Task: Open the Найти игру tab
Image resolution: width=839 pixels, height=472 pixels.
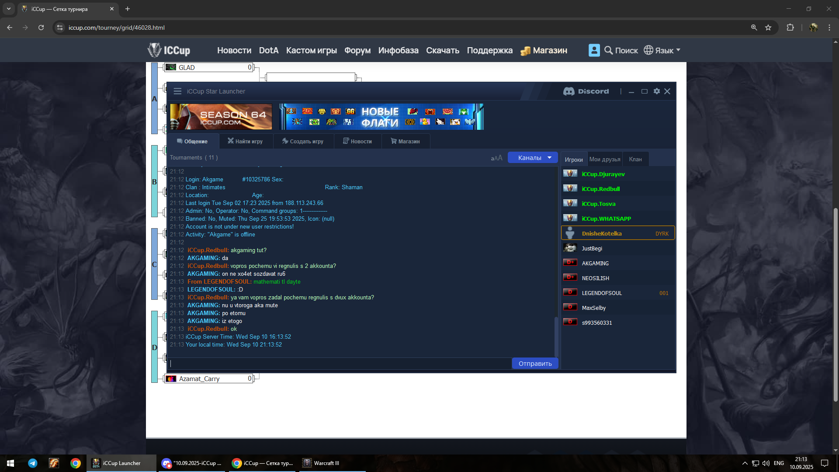Action: (245, 141)
